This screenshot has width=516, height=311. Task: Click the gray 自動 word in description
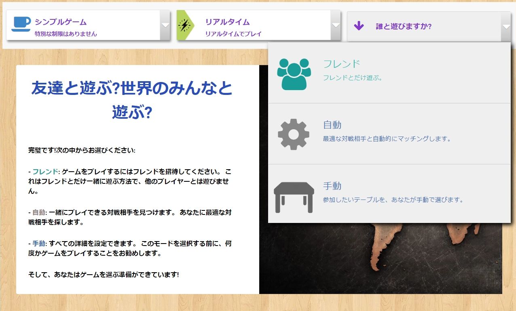(39, 212)
